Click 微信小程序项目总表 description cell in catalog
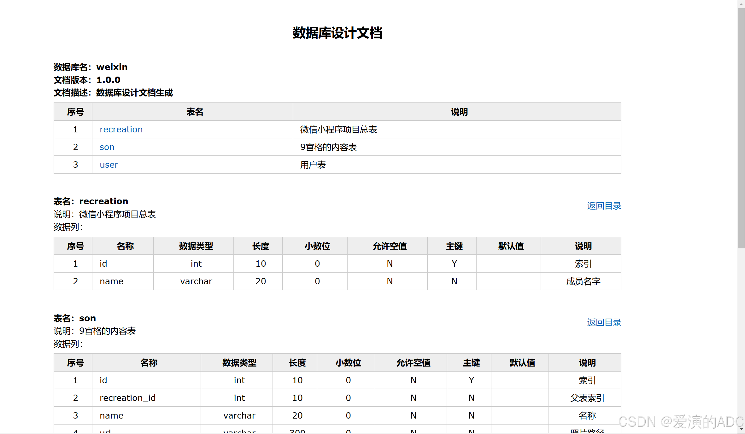The width and height of the screenshot is (745, 434). tap(338, 130)
